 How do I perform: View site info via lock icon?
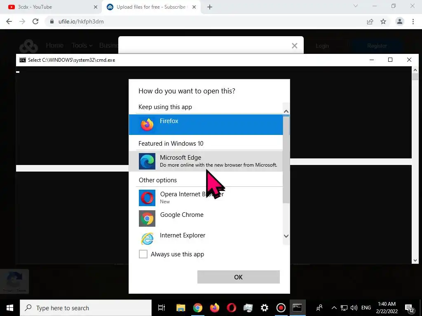[52, 21]
